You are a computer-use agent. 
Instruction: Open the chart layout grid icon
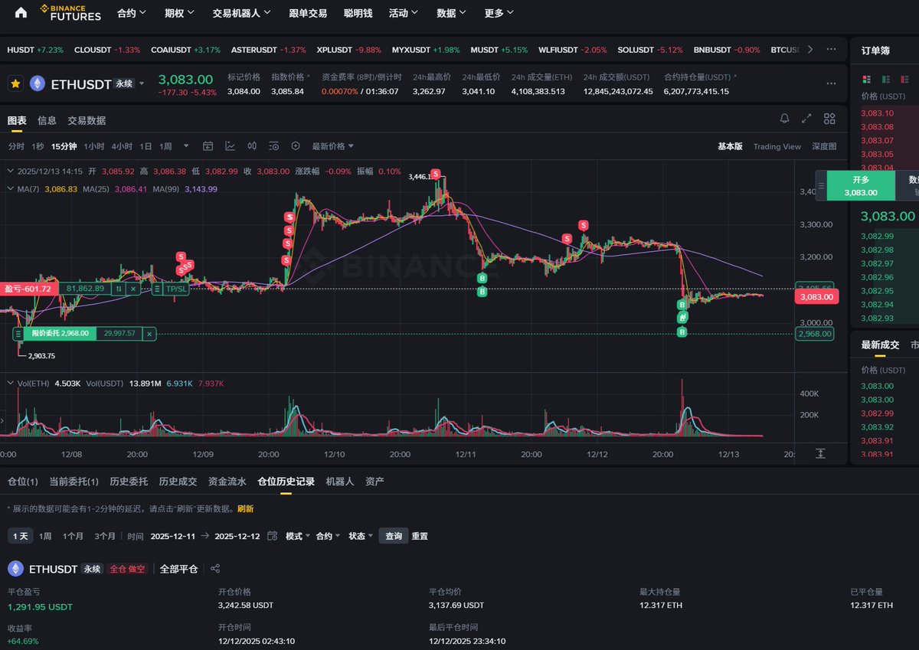(829, 119)
